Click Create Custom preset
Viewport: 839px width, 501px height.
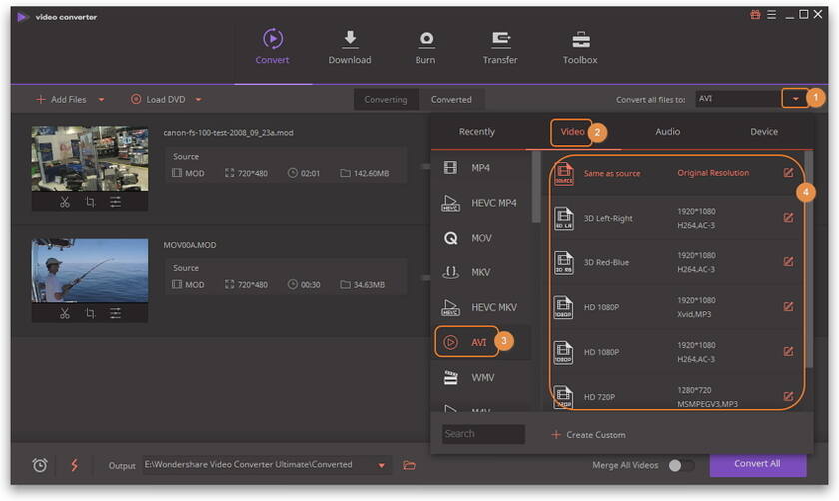[588, 435]
